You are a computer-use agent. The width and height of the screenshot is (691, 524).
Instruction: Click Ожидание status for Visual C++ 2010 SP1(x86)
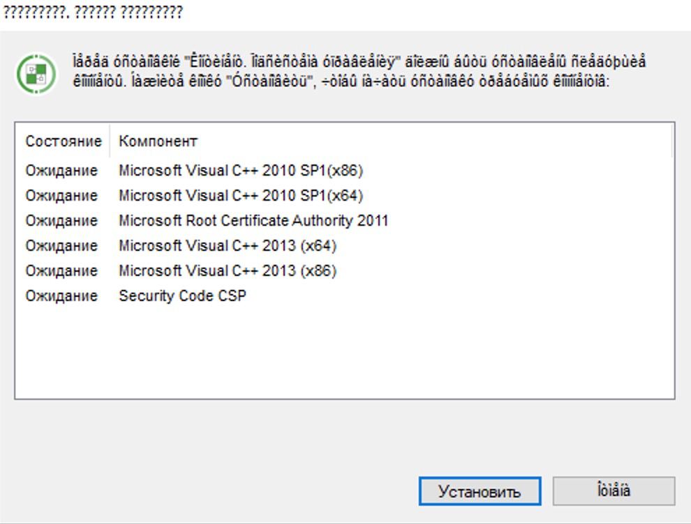(61, 171)
